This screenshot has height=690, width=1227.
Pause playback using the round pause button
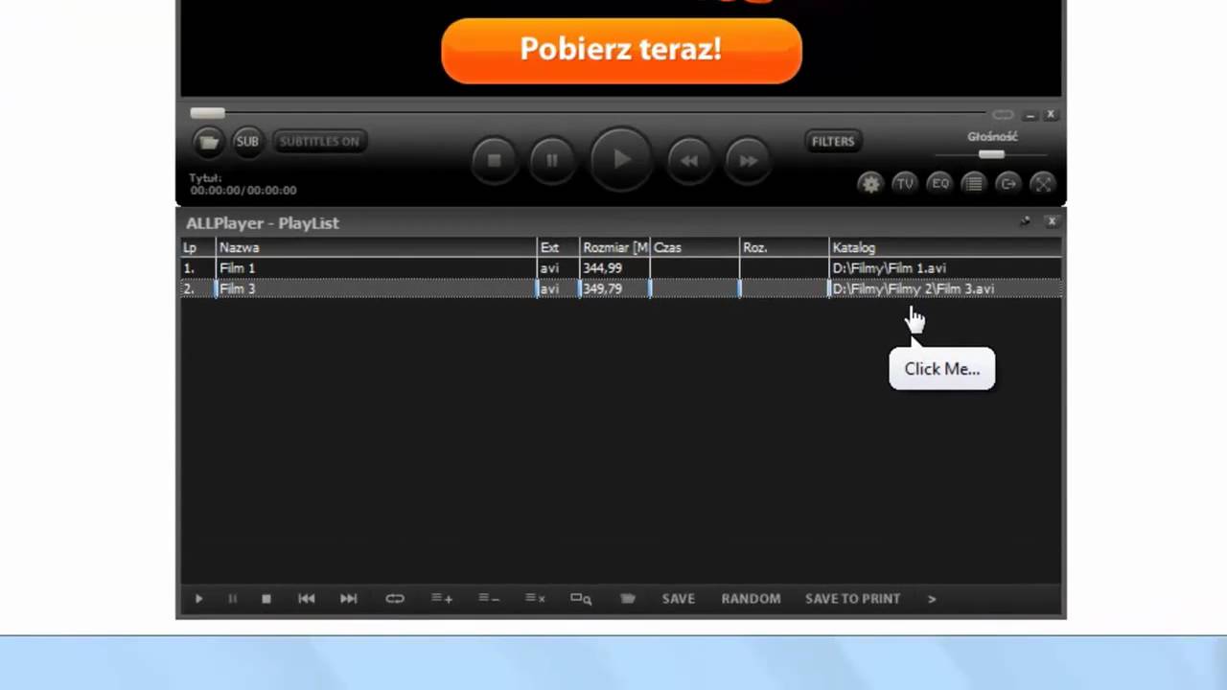click(x=552, y=161)
